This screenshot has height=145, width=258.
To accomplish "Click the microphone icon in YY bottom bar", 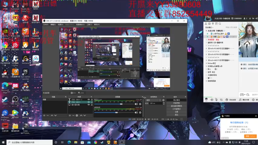I will pyautogui.click(x=216, y=100).
